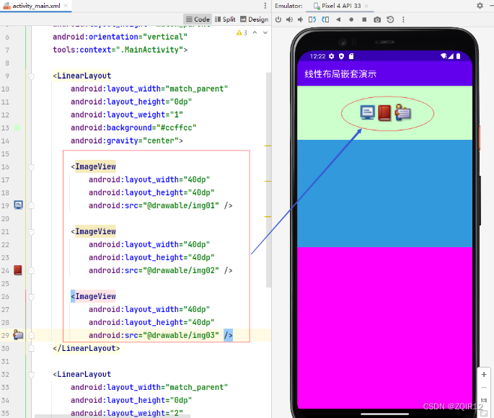
Task: Click line number 20 in gutter
Action: pyautogui.click(x=5, y=218)
